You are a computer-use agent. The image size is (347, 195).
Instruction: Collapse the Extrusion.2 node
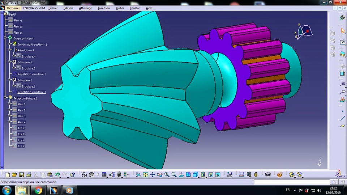point(9,80)
